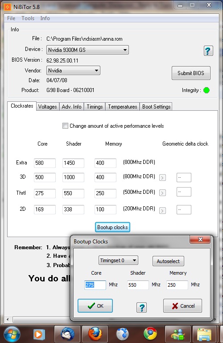Click the NiBiTor title bar app icon
Image resolution: width=223 pixels, height=343 pixels.
[8, 7]
